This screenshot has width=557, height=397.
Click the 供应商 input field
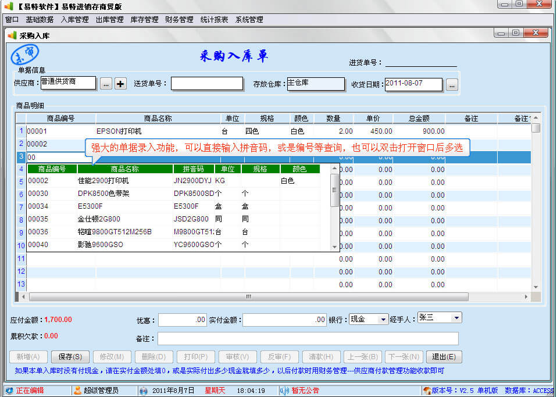pyautogui.click(x=68, y=83)
